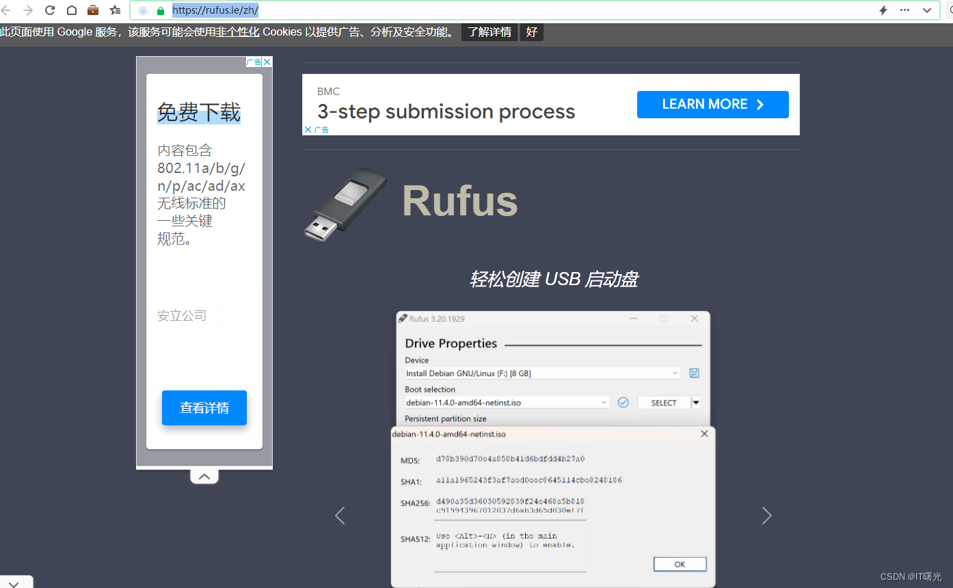Show next slide with right arrow
This screenshot has height=588, width=953.
click(766, 516)
